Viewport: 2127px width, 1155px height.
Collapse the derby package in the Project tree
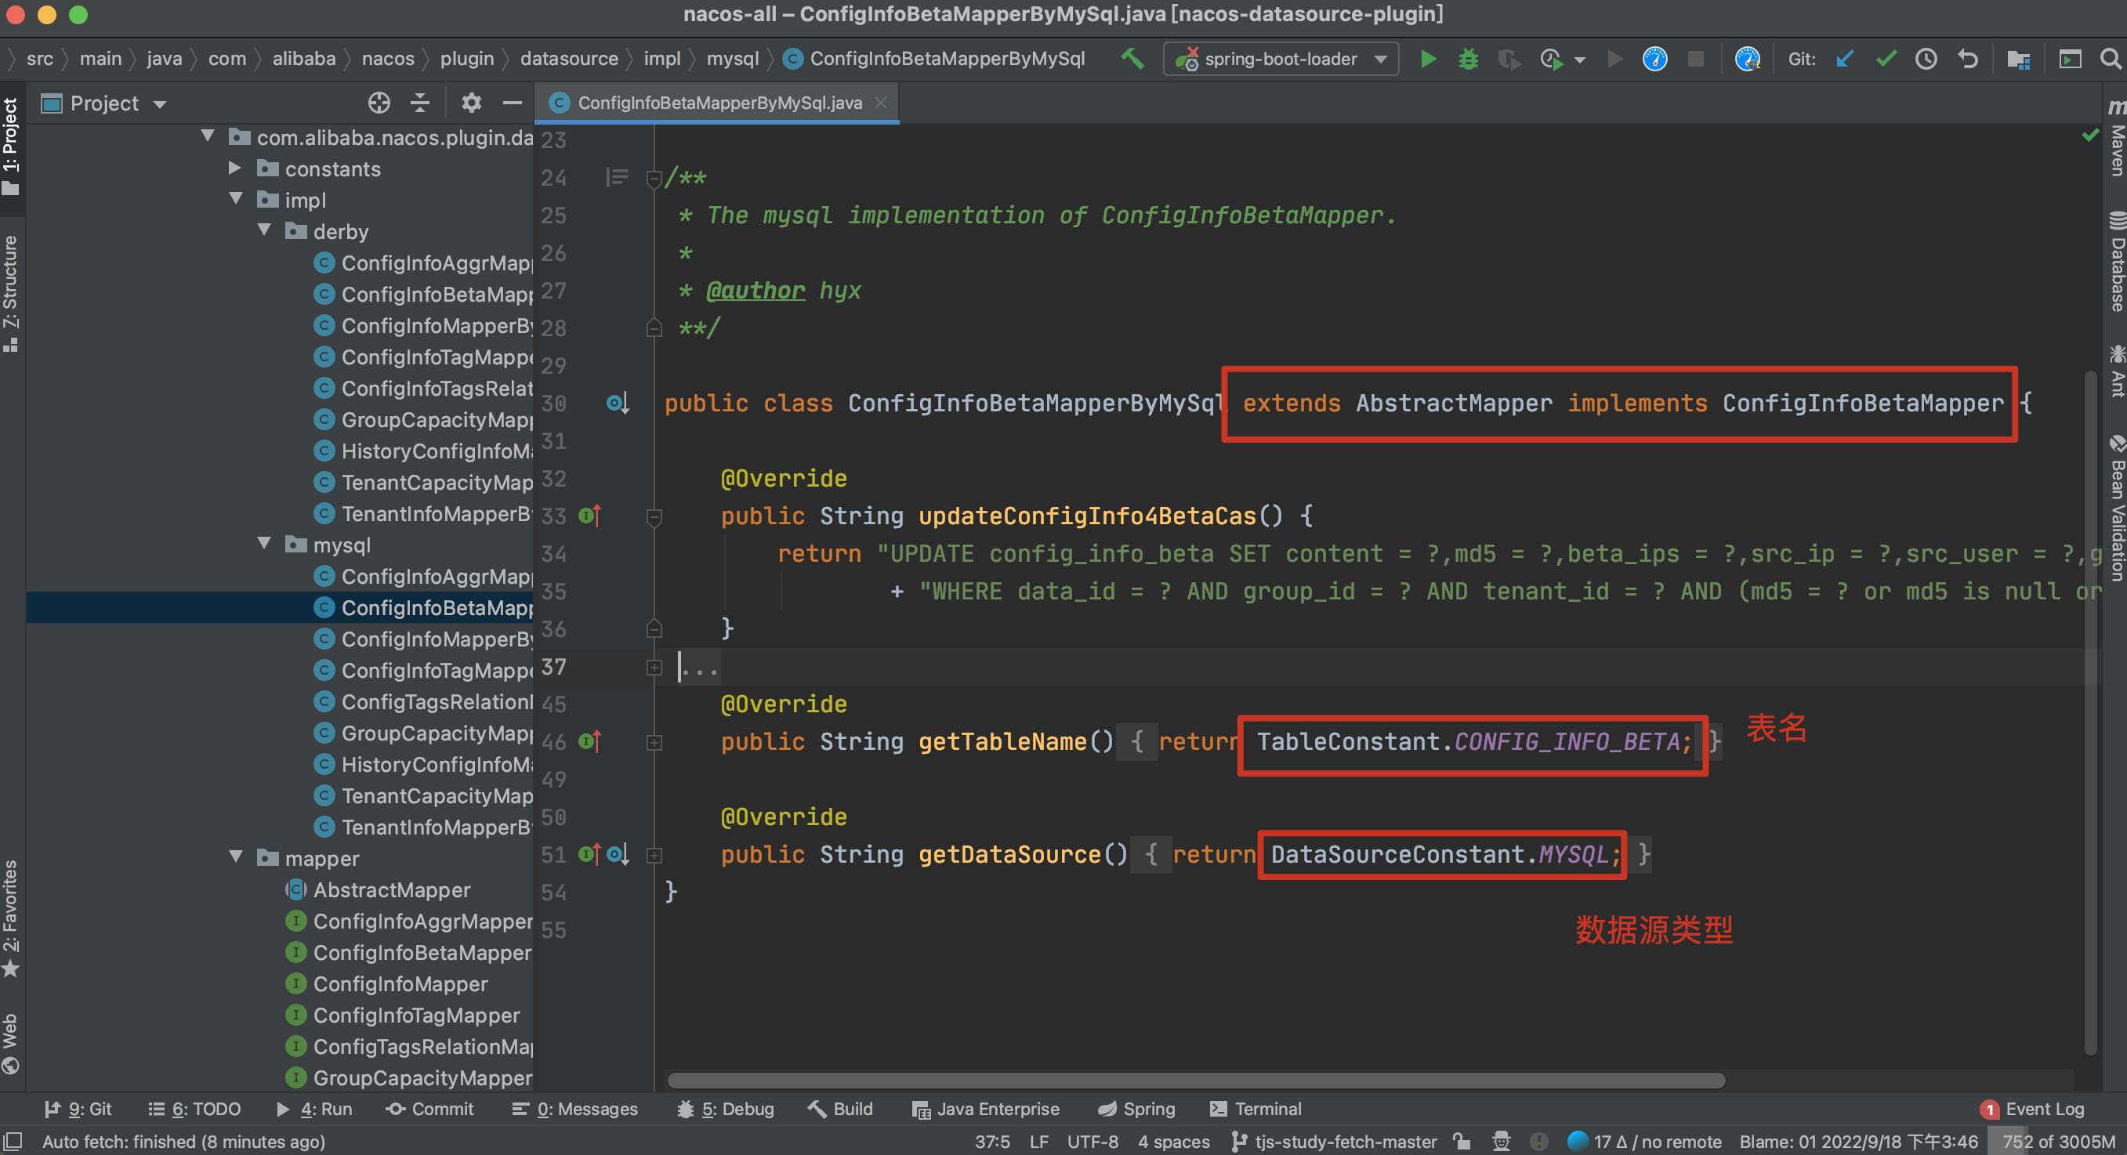264,231
